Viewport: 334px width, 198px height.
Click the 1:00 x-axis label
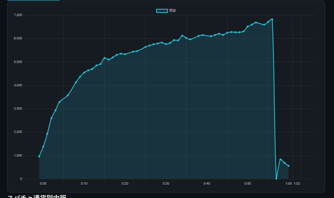pos(289,184)
